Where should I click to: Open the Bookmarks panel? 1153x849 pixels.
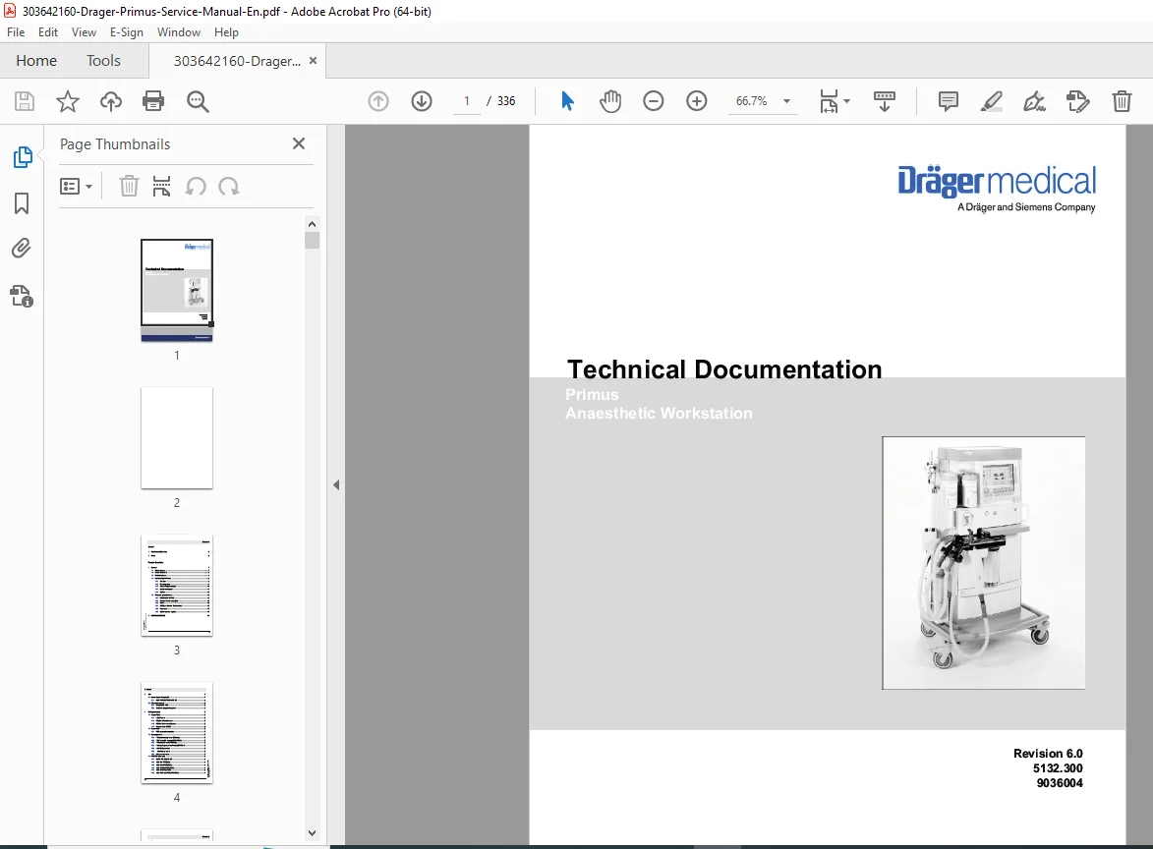tap(22, 203)
